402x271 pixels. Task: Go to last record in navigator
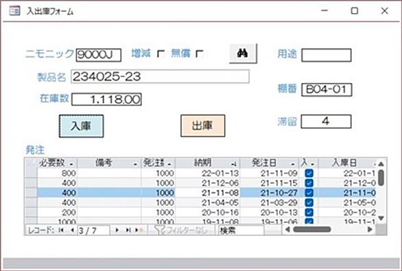click(x=128, y=230)
